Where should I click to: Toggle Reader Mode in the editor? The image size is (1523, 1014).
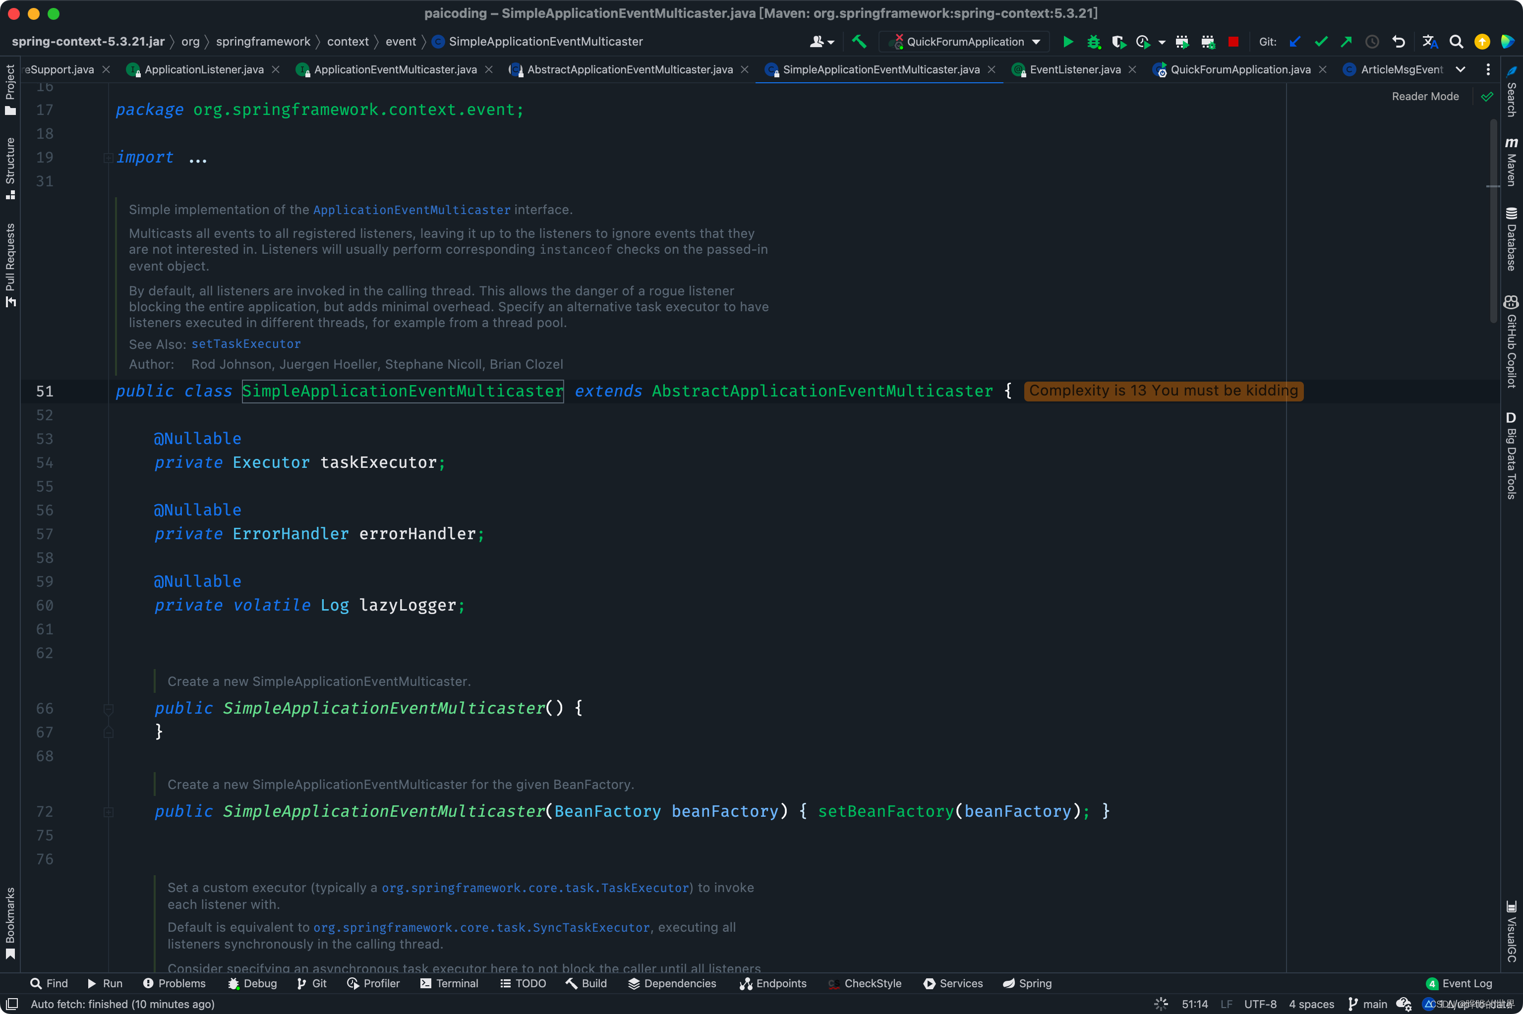coord(1425,96)
